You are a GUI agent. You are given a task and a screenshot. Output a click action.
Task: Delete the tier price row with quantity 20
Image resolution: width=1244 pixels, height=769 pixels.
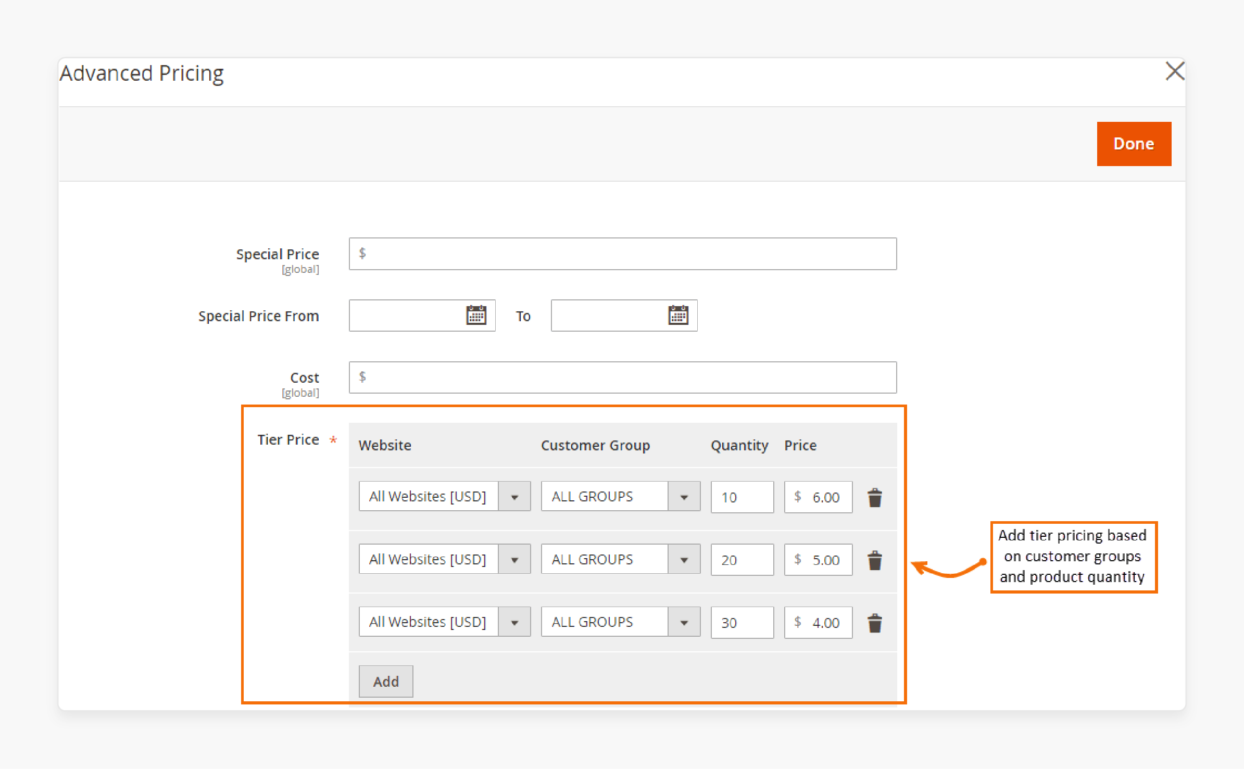coord(875,560)
